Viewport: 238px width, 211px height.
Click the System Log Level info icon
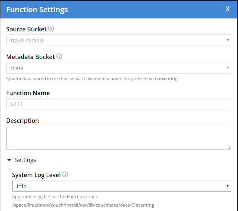tap(65, 174)
